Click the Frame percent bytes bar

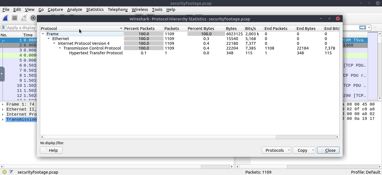pyautogui.click(x=206, y=34)
